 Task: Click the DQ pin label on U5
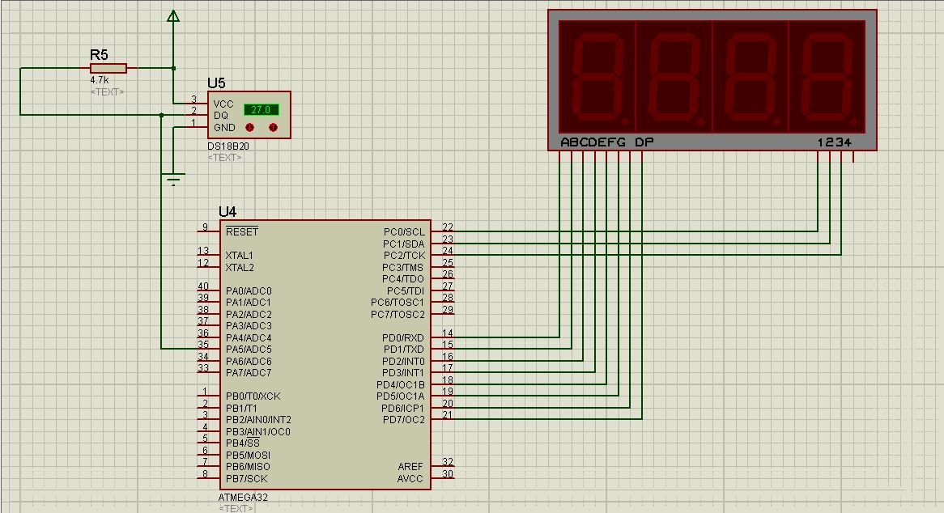pos(221,116)
